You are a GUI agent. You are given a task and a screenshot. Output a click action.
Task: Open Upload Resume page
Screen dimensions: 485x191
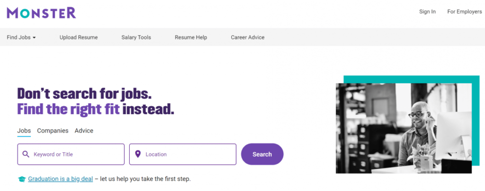click(x=79, y=37)
